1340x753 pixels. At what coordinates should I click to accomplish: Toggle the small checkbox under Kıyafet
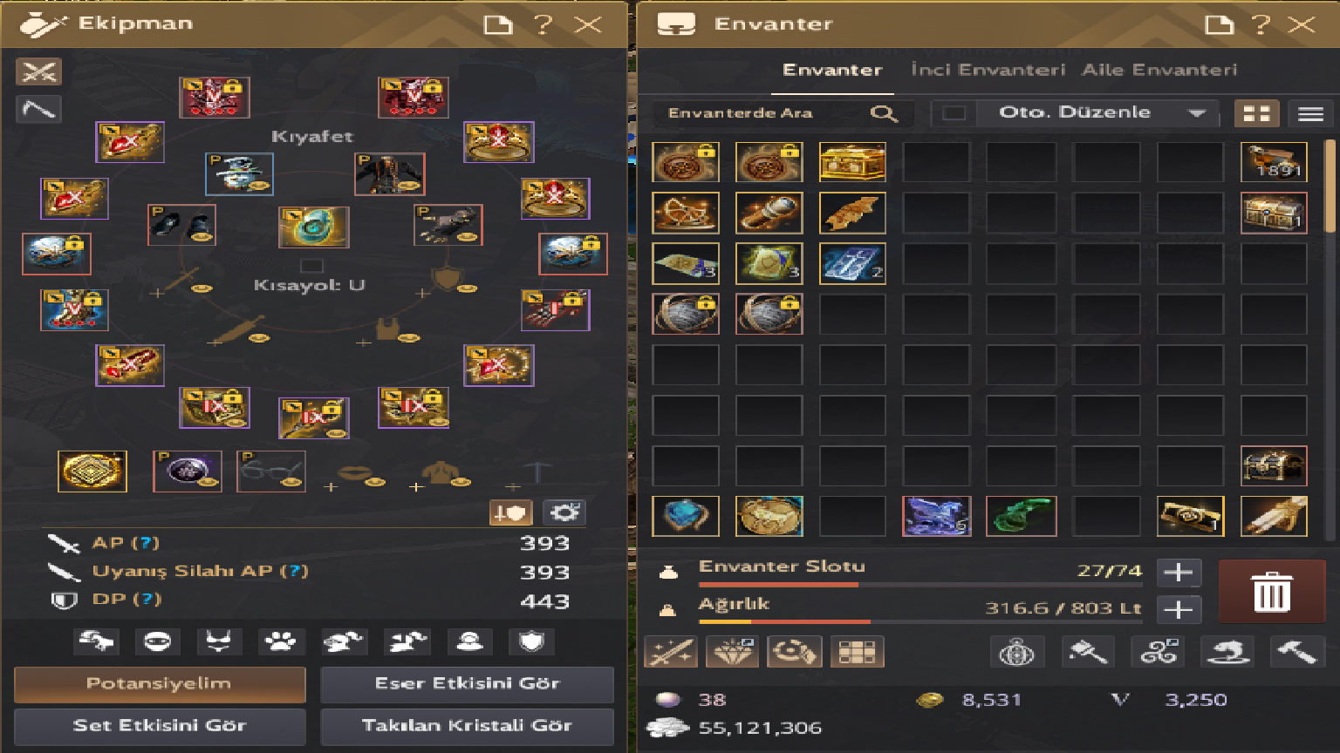click(311, 266)
